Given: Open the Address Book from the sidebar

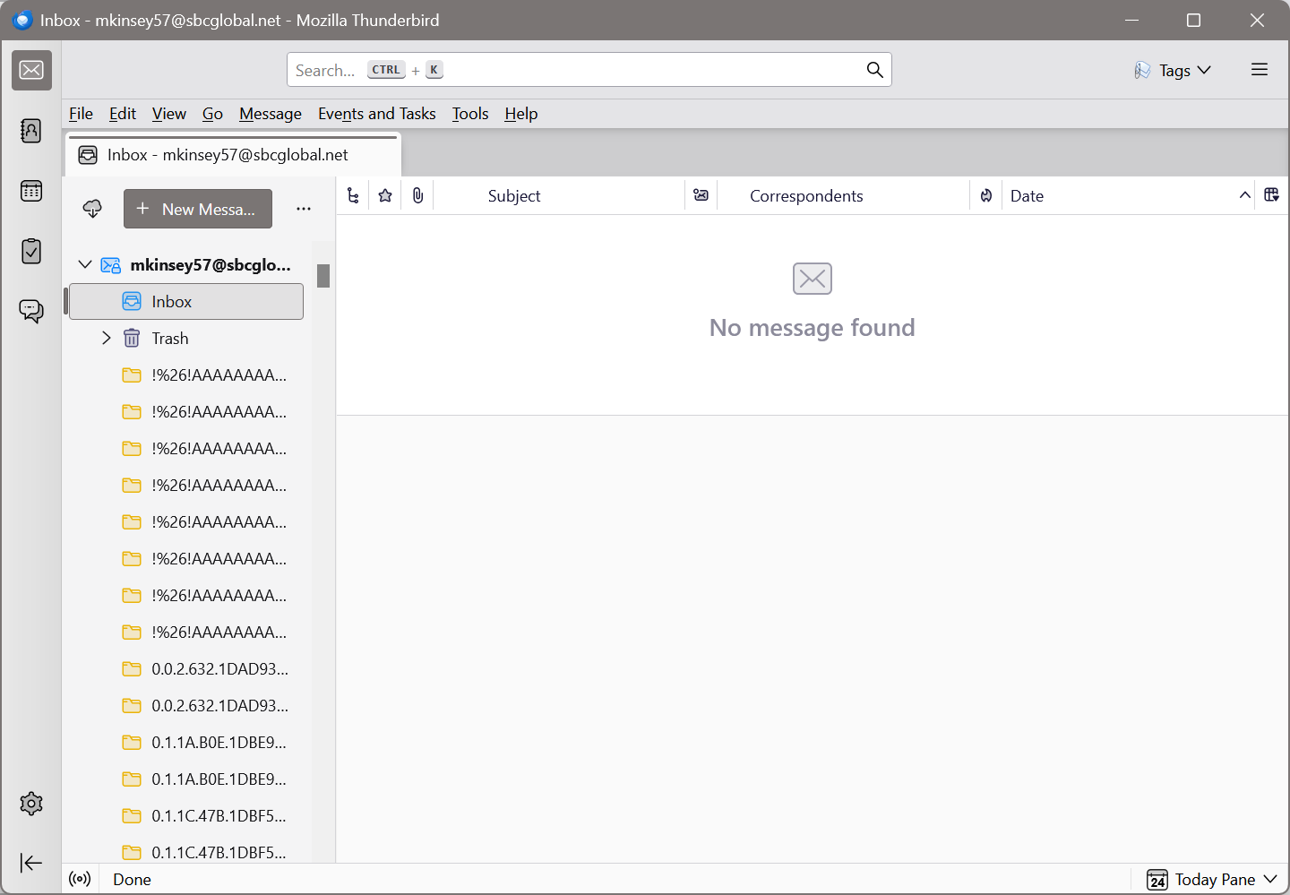Looking at the screenshot, I should (31, 131).
